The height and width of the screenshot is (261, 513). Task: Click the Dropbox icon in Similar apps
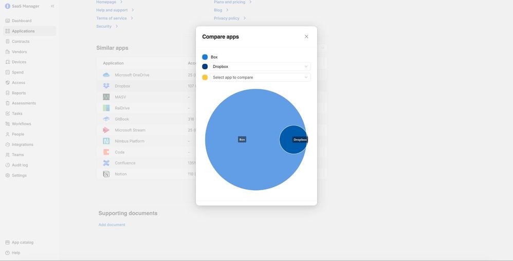[x=106, y=86]
